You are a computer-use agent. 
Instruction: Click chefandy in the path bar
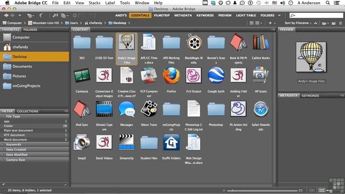click(93, 23)
